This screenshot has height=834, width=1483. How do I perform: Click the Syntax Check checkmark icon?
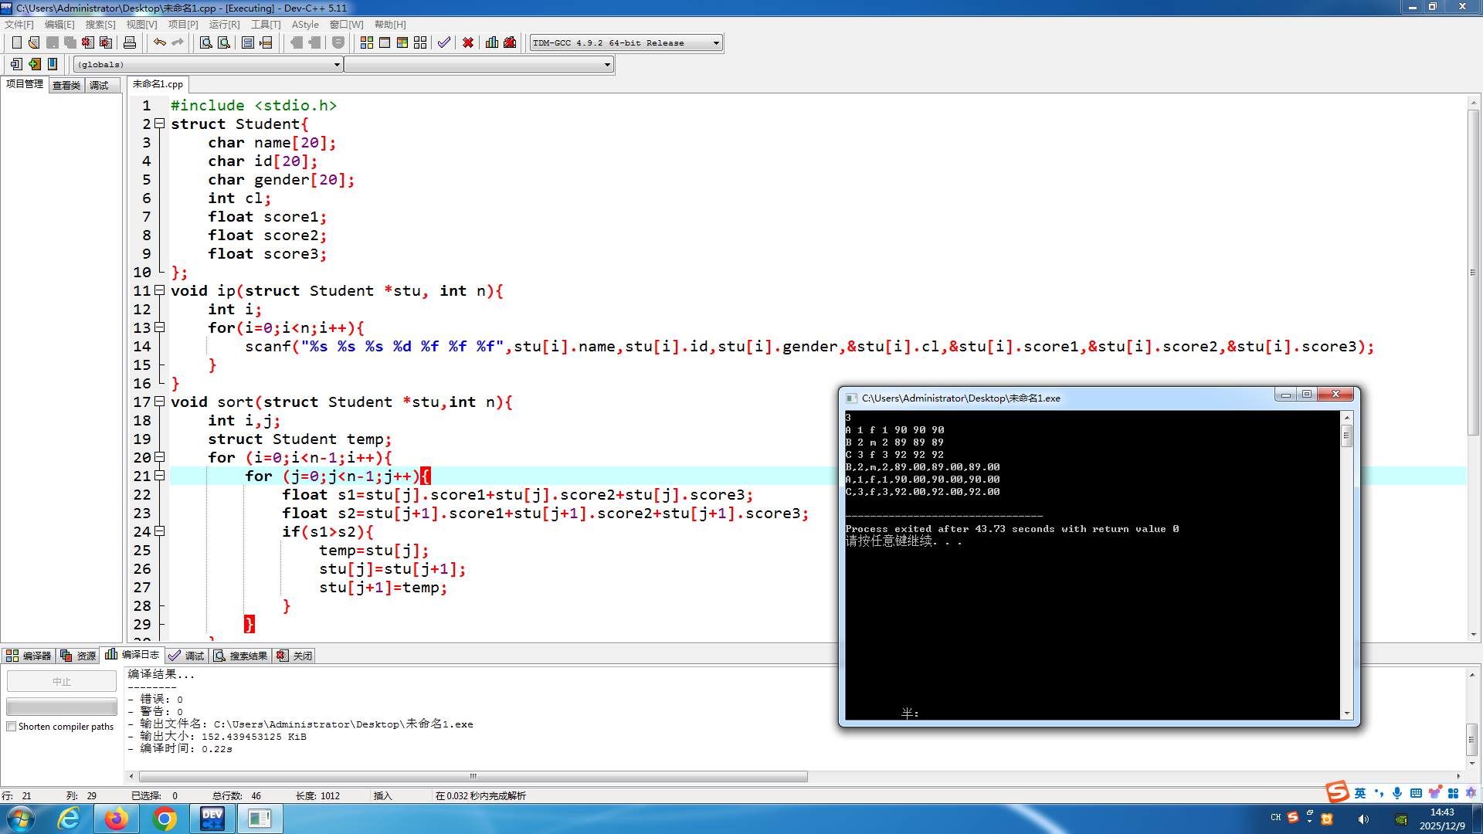click(x=443, y=42)
